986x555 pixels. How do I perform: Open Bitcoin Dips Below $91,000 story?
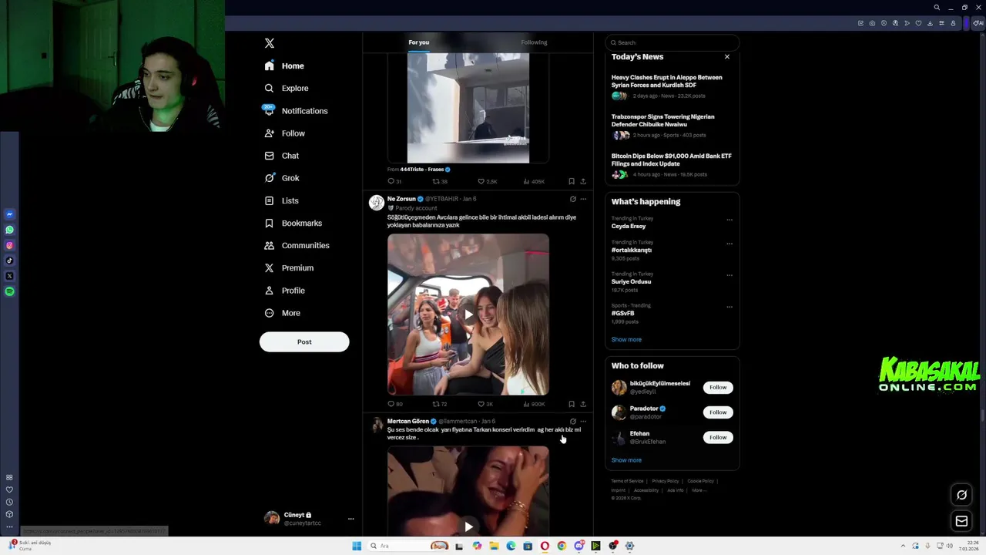[x=672, y=165]
